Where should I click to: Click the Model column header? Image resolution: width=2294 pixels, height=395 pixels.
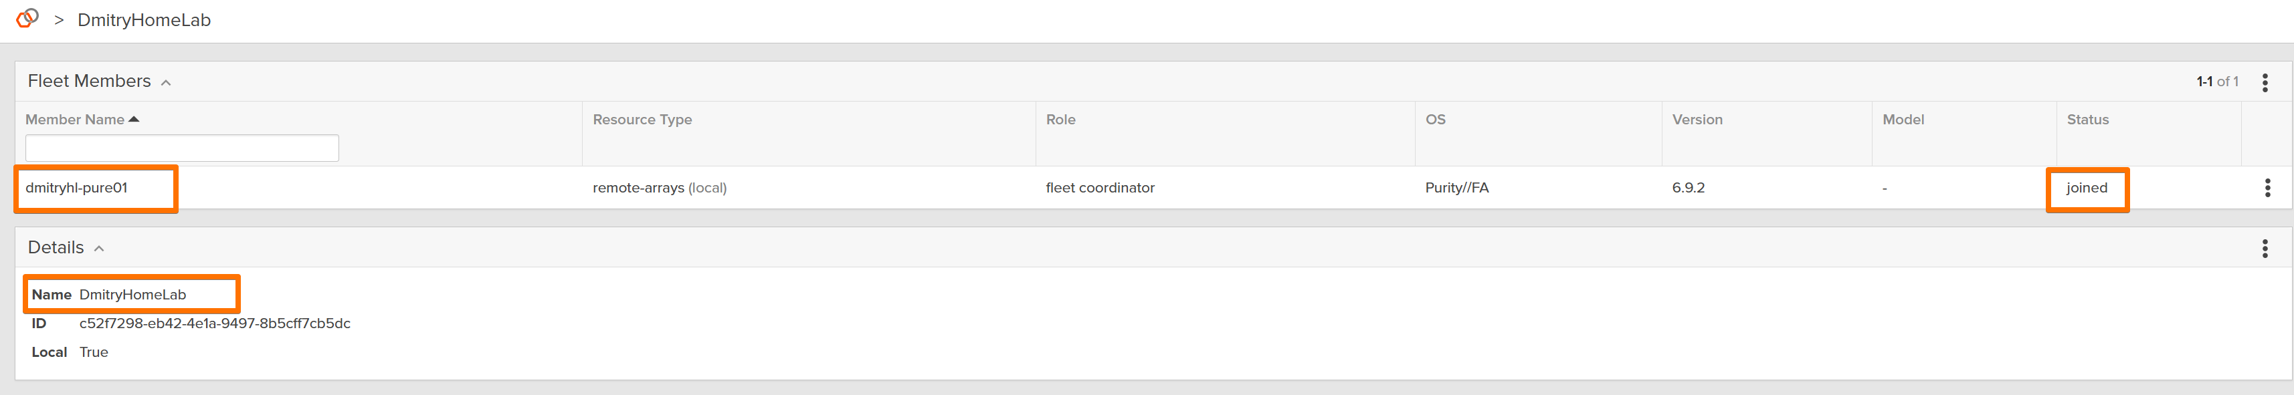tap(1902, 119)
